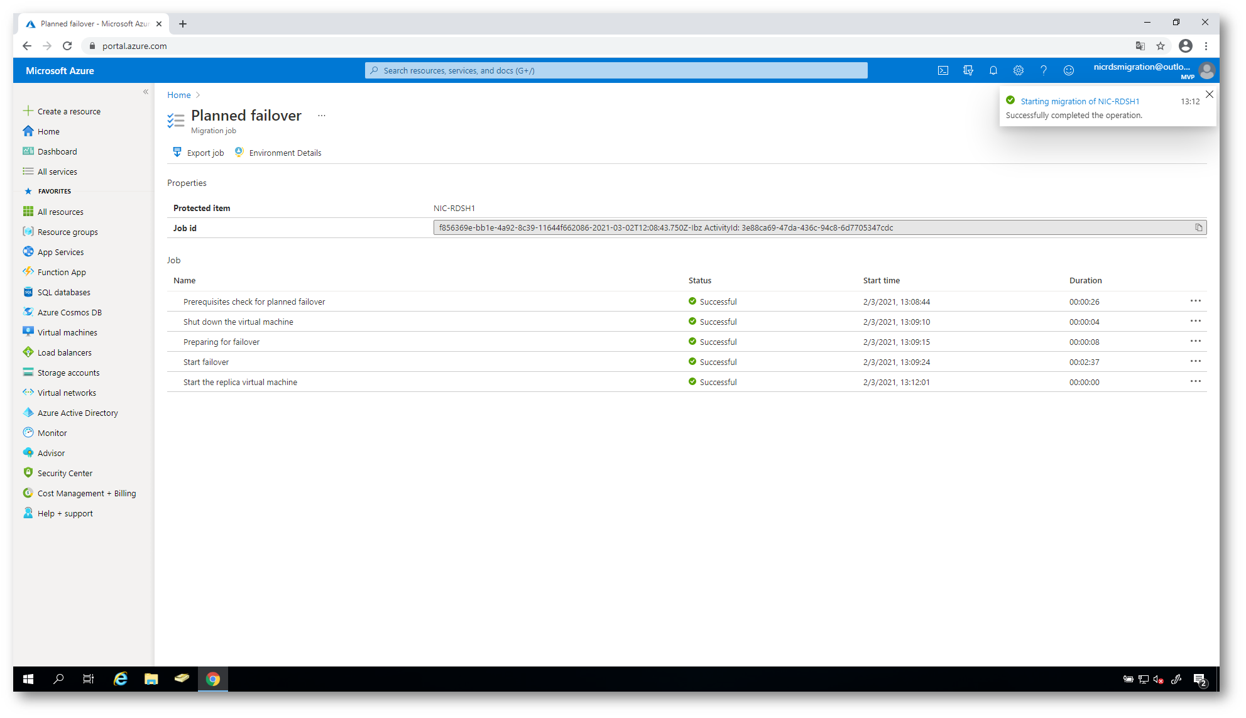This screenshot has height=718, width=1246.
Task: Open Help + support
Action: click(x=58, y=513)
